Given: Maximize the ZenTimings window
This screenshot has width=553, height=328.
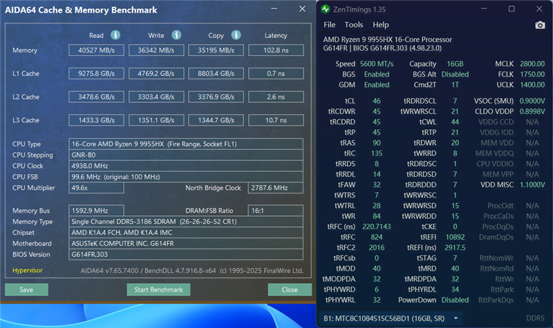Looking at the screenshot, I should [x=512, y=9].
